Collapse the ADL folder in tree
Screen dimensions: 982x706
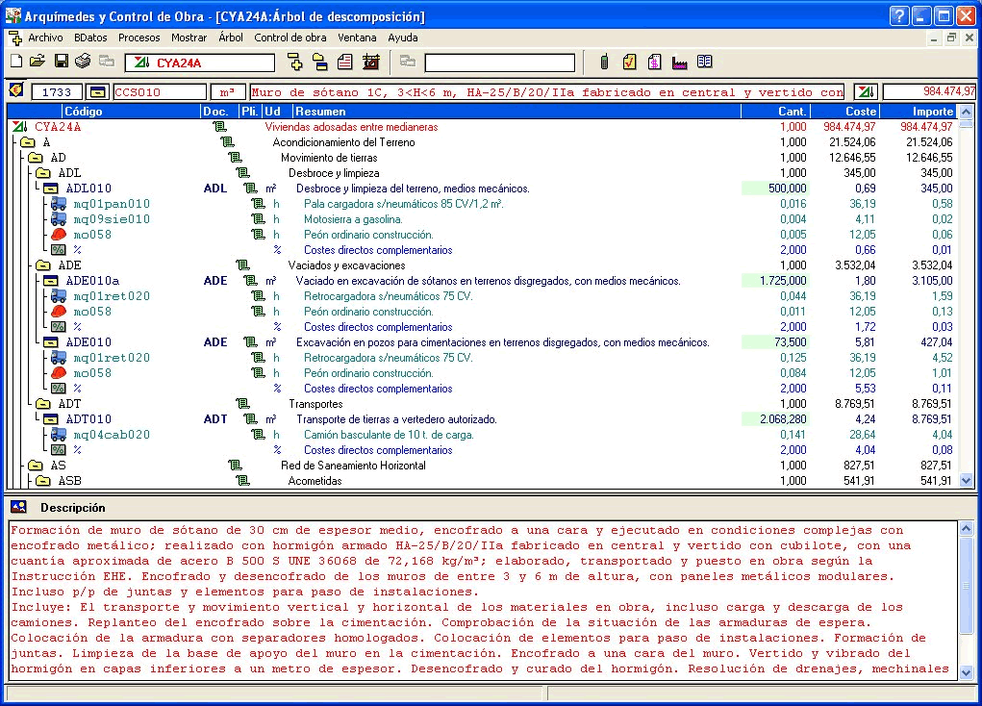(x=43, y=173)
